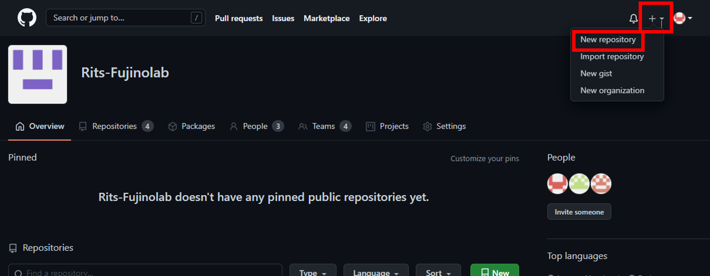Open the user avatar account menu
The height and width of the screenshot is (276, 710).
(x=683, y=18)
